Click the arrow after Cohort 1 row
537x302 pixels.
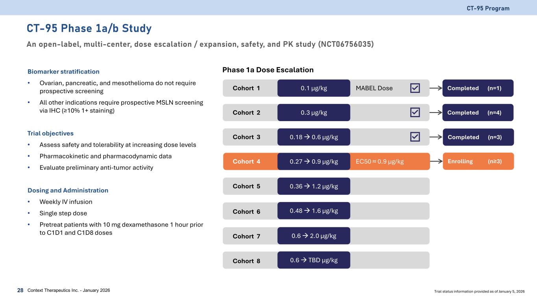pyautogui.click(x=436, y=88)
